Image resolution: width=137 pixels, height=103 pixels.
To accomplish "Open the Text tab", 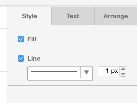I will pyautogui.click(x=73, y=16).
